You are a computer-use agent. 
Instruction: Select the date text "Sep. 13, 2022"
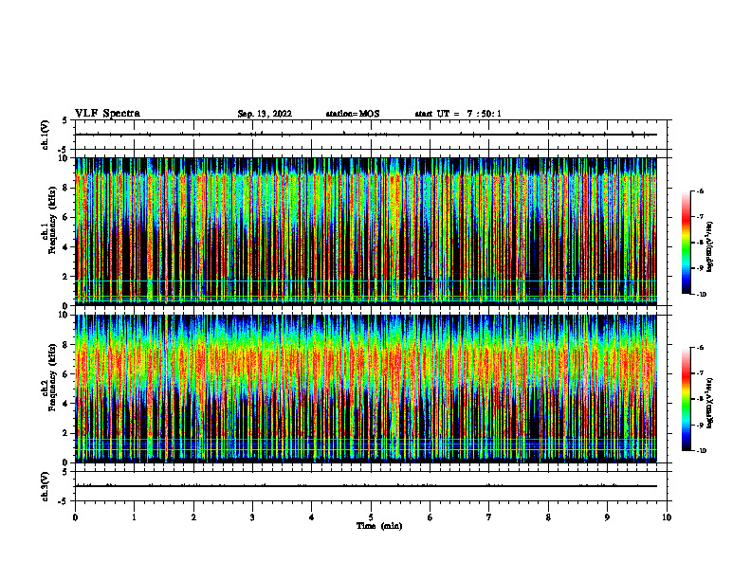click(265, 114)
